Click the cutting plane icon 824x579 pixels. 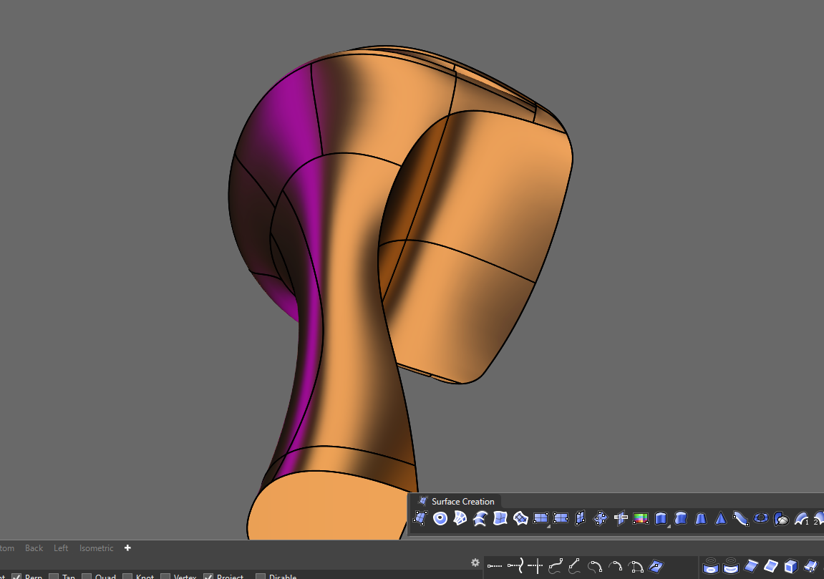(x=620, y=519)
